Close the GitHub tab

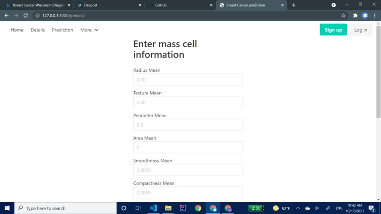coord(211,5)
